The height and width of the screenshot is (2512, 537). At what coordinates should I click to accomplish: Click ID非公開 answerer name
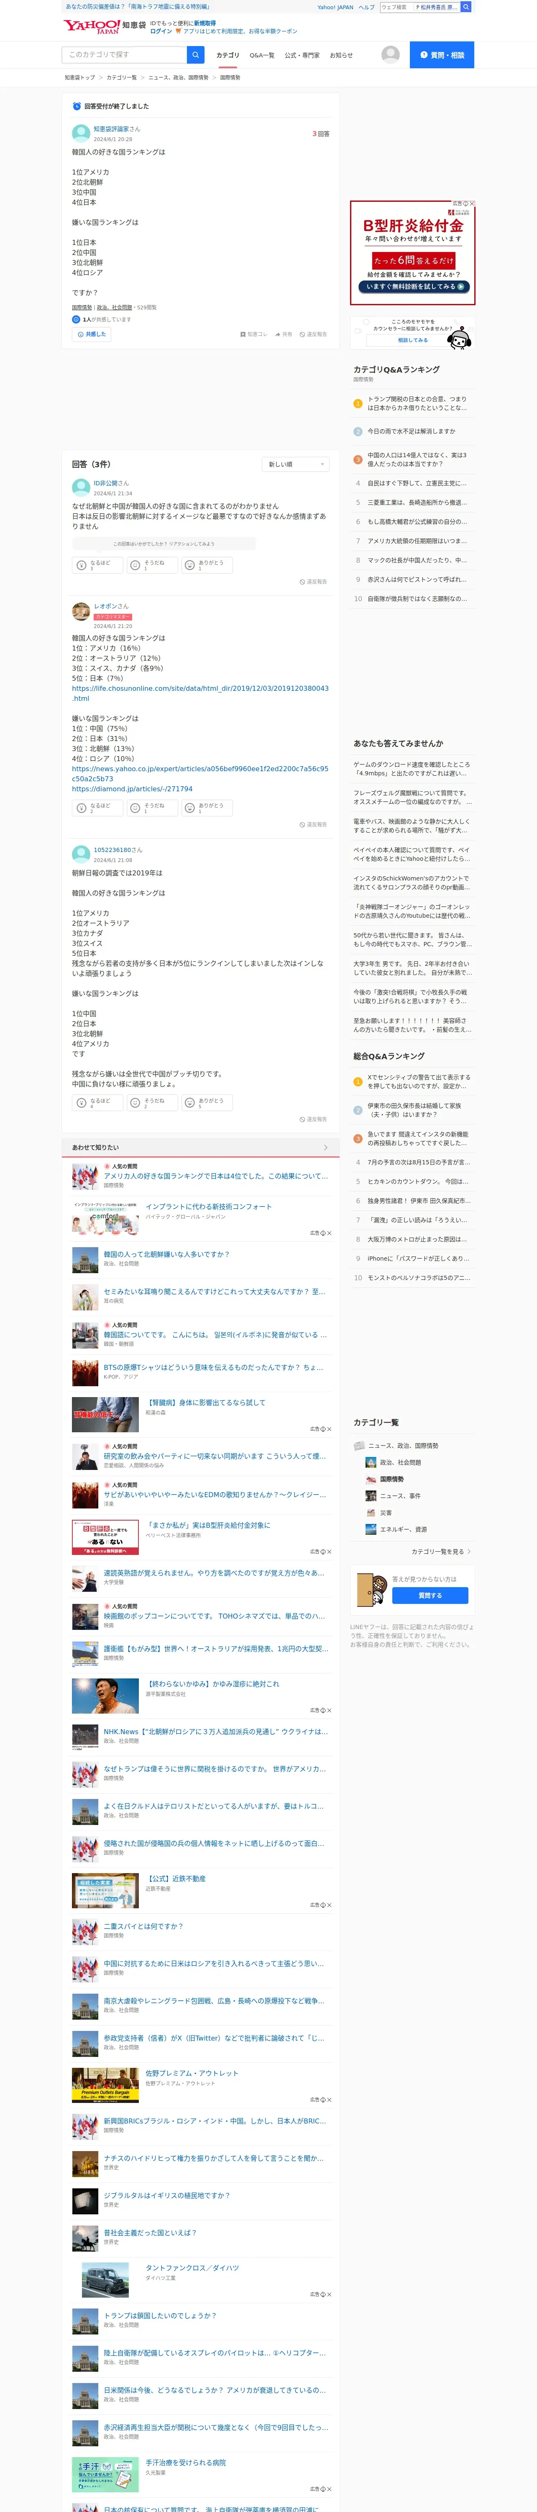tap(106, 483)
